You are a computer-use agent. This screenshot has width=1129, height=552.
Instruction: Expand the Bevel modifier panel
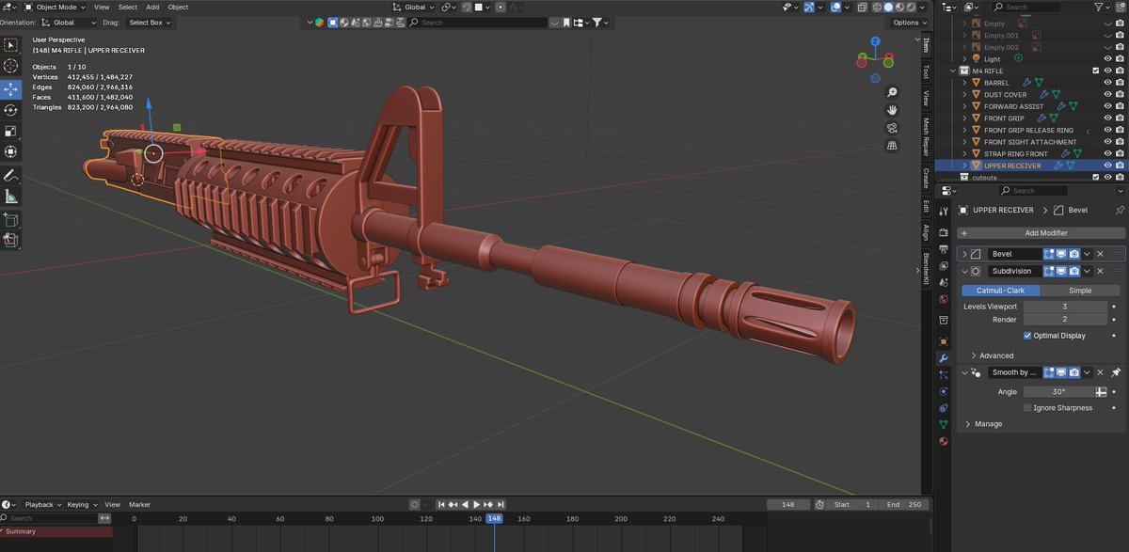coord(964,254)
